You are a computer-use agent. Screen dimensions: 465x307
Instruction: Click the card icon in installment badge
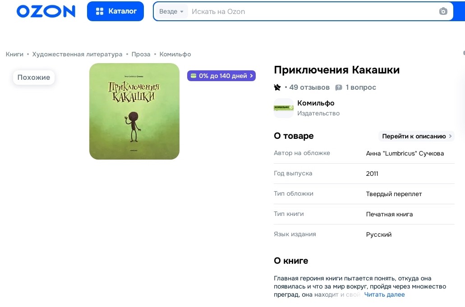point(193,76)
